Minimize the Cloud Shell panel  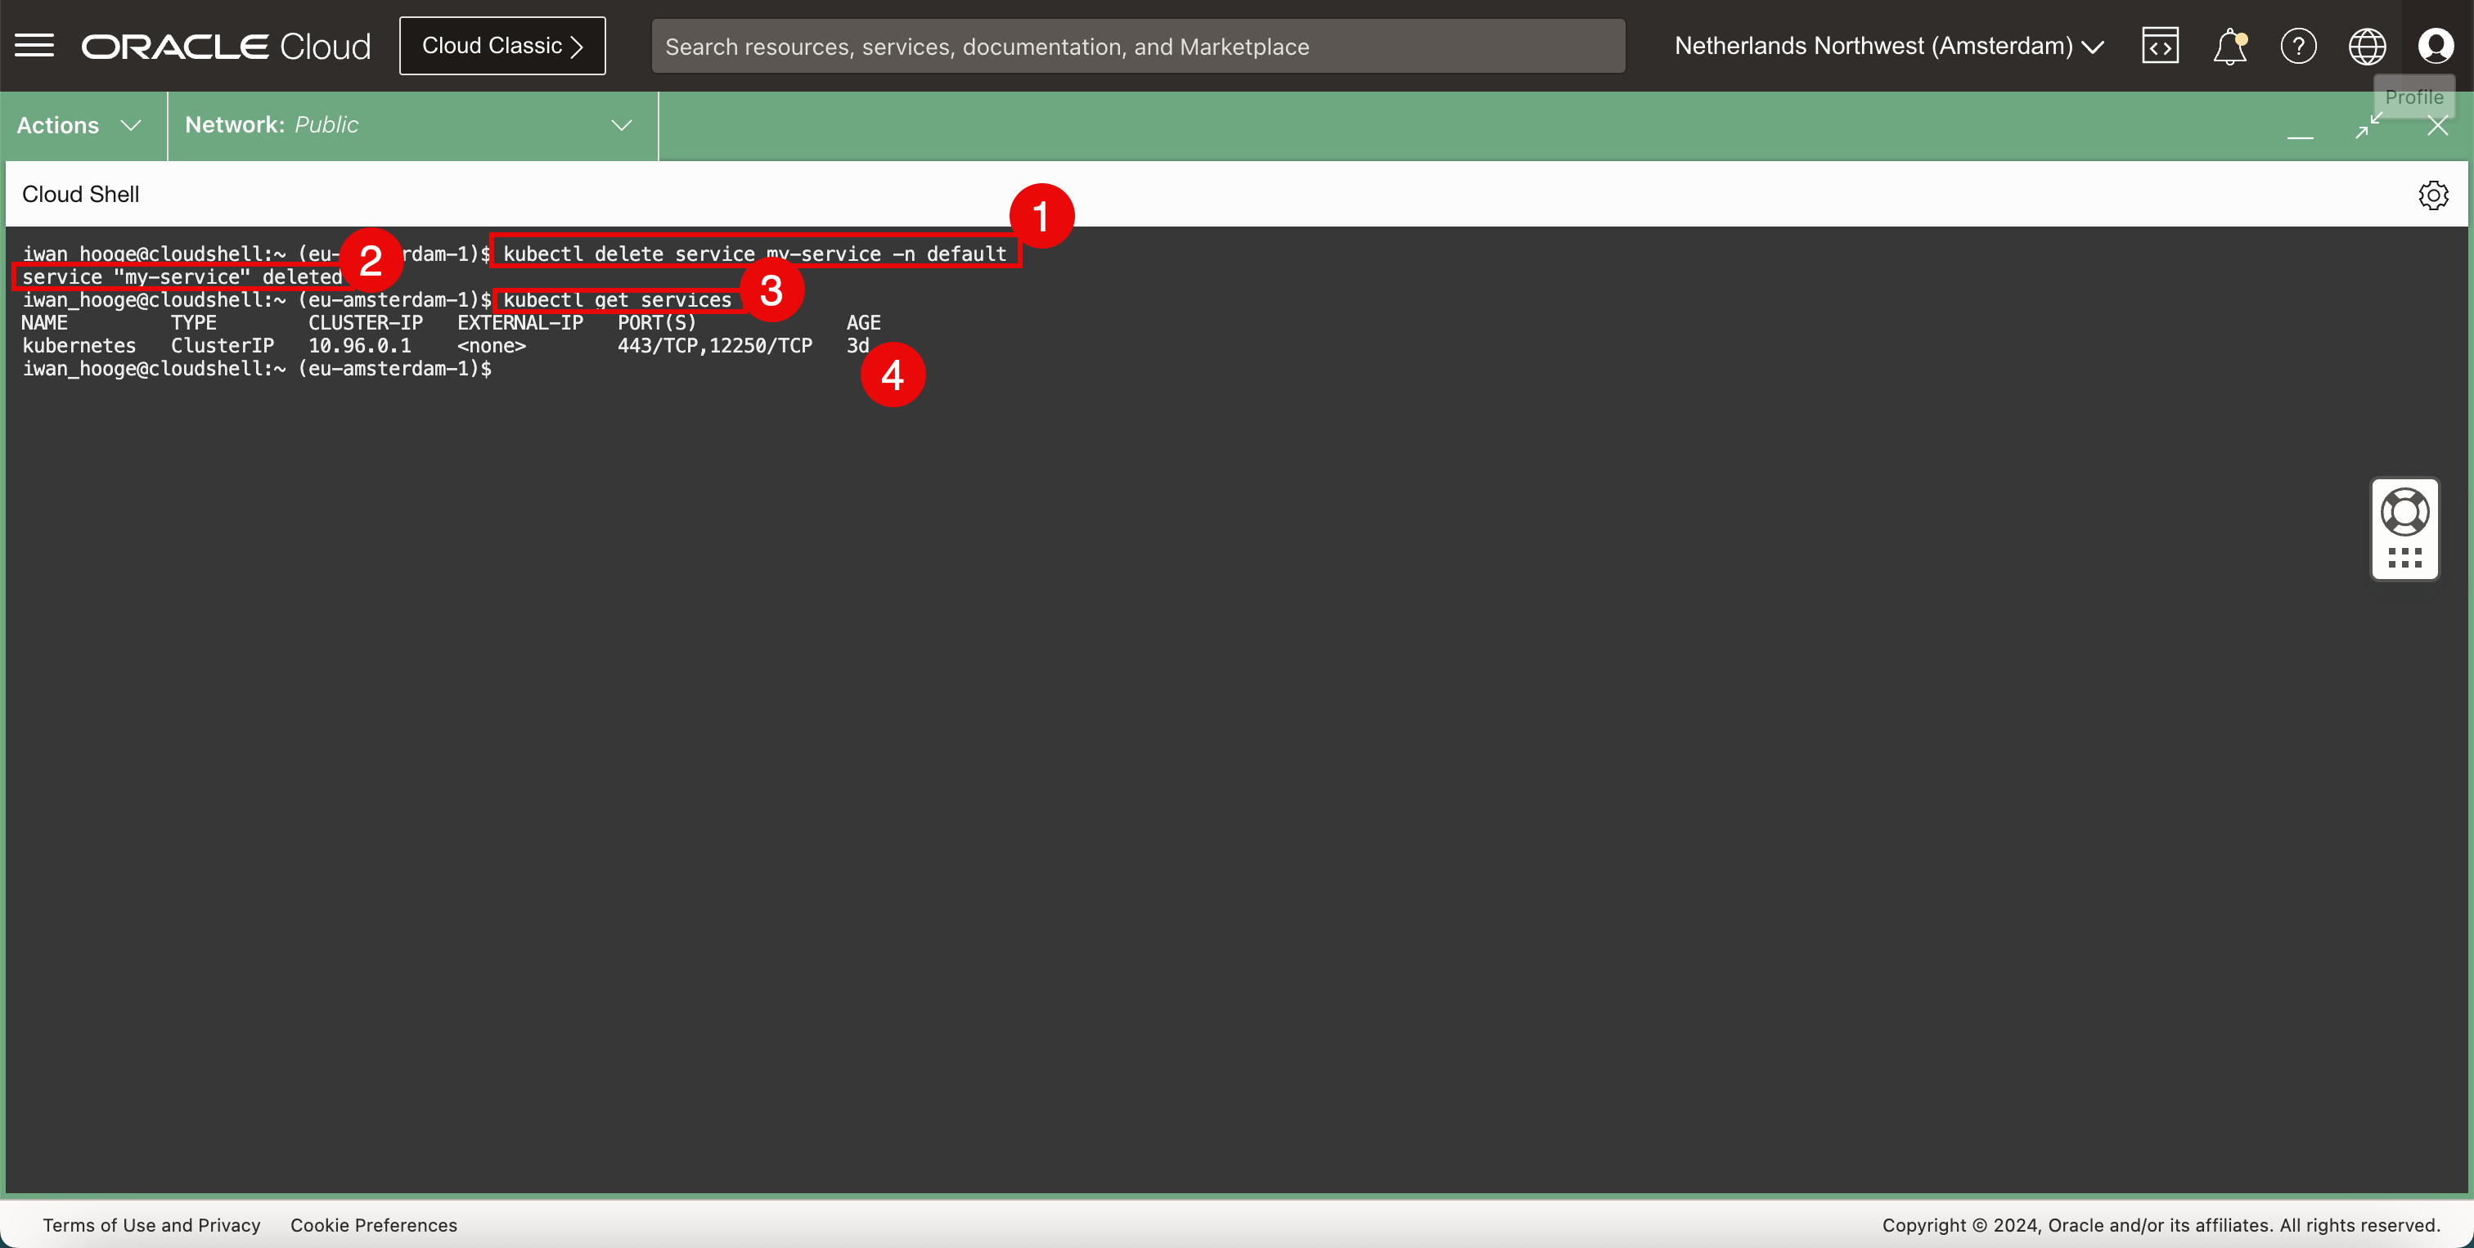click(x=2301, y=128)
